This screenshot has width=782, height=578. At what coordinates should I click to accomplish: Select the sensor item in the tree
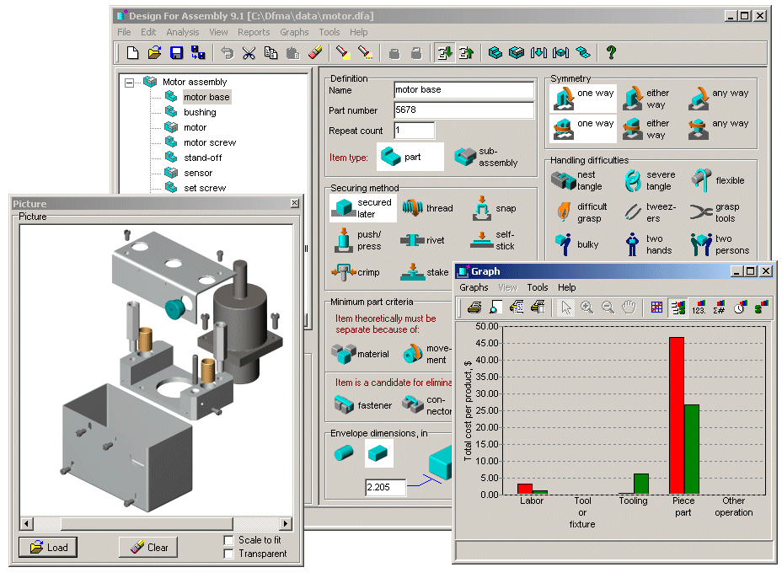click(x=198, y=173)
